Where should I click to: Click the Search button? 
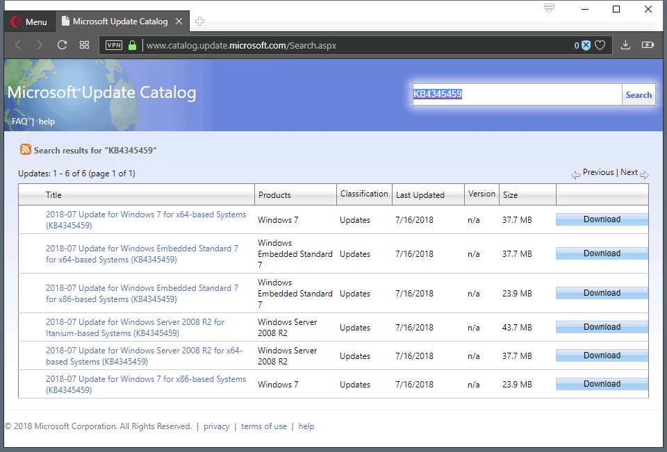click(639, 95)
